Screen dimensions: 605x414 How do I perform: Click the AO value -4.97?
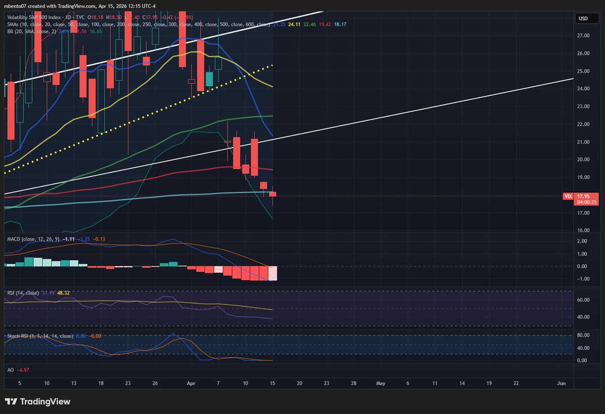coord(23,370)
